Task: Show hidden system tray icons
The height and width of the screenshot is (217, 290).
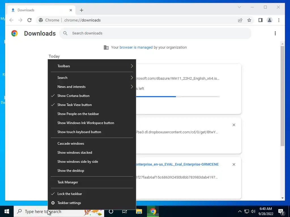Action: coord(240,211)
